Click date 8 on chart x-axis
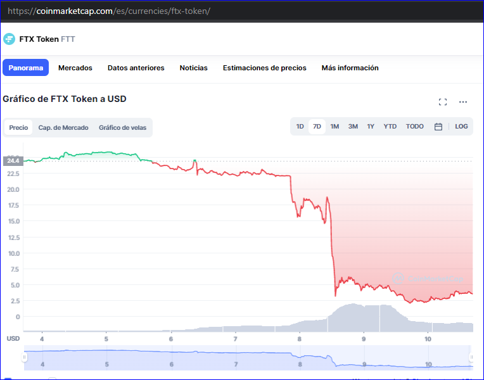This screenshot has width=484, height=380. (299, 339)
